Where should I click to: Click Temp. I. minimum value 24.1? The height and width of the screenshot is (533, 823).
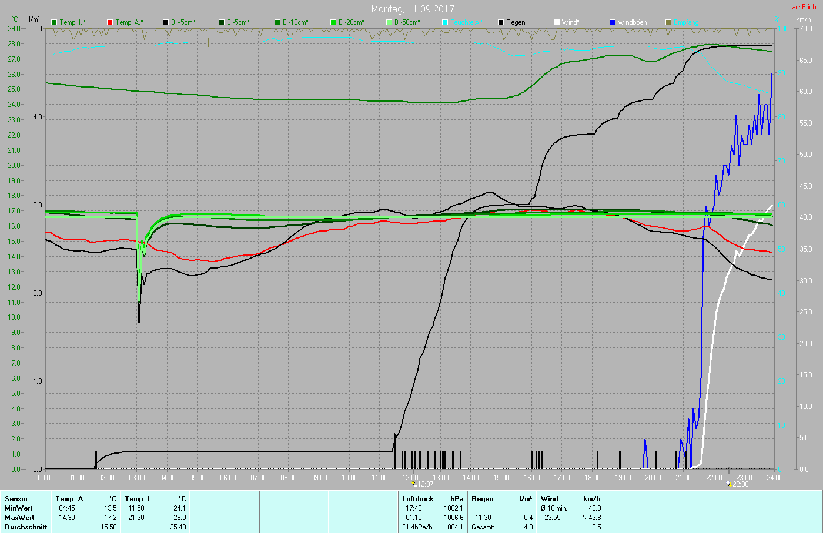(x=179, y=508)
